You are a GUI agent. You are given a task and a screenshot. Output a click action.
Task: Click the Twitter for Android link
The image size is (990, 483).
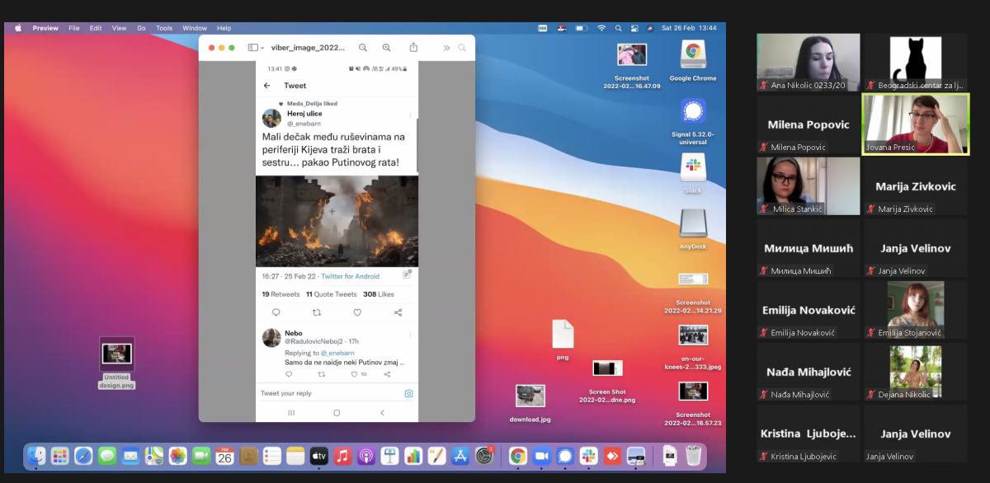(x=351, y=276)
